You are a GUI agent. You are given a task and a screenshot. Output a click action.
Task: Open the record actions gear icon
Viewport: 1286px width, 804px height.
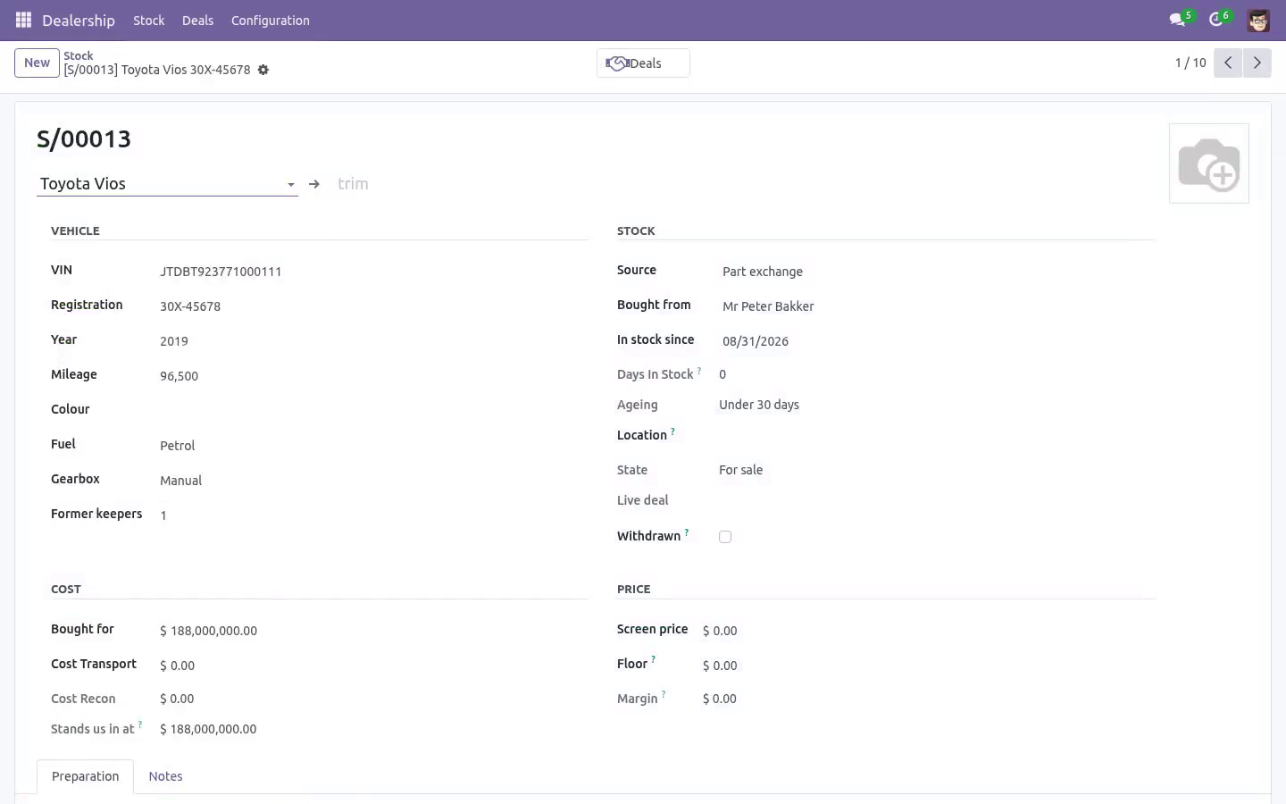pos(263,70)
